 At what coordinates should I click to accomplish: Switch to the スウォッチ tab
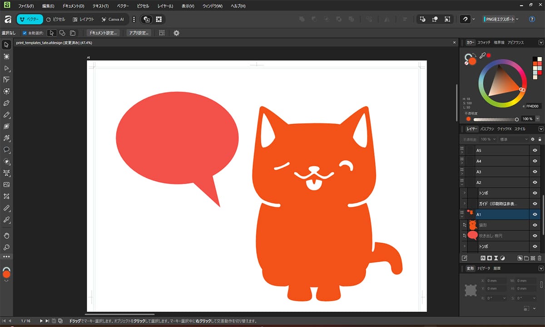tap(484, 43)
